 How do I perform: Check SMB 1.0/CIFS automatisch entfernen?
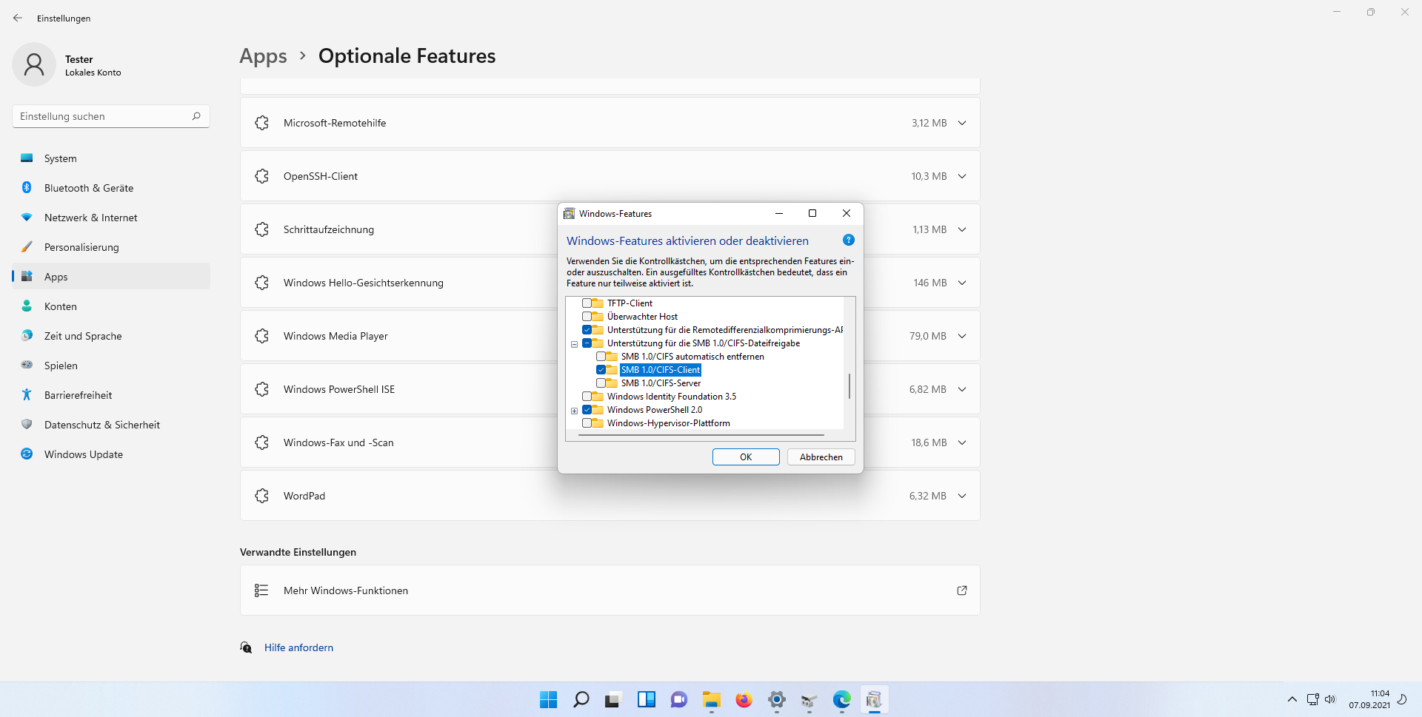[x=601, y=357]
